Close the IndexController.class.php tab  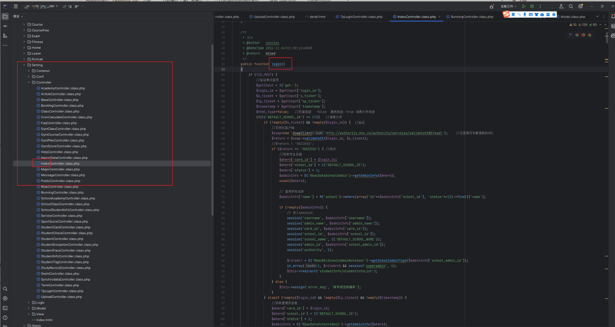click(x=440, y=17)
